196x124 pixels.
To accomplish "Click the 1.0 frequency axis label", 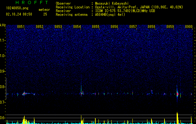I will coord(2,56).
